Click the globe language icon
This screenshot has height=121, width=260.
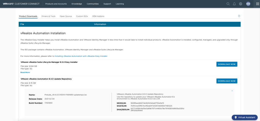[241, 4]
